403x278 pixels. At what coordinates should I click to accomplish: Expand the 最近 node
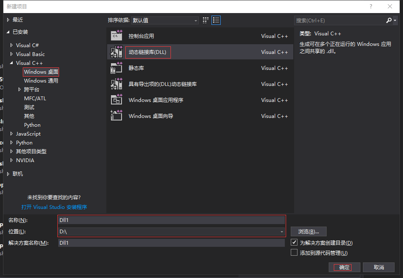click(x=8, y=20)
